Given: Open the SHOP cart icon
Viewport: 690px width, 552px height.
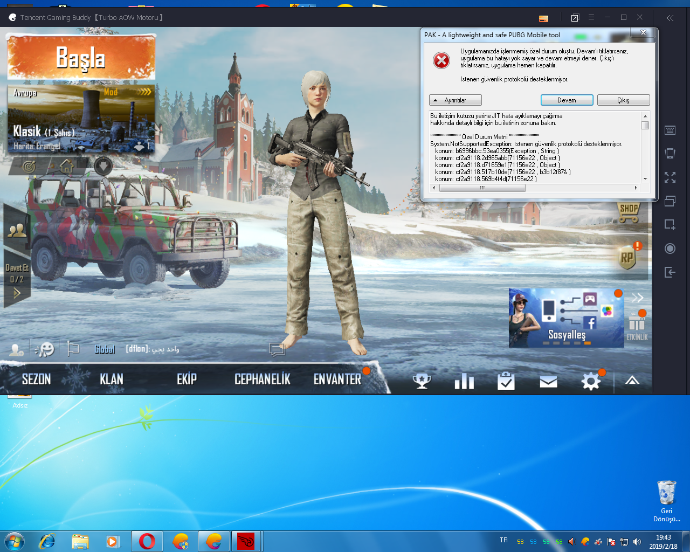Looking at the screenshot, I should tap(629, 213).
